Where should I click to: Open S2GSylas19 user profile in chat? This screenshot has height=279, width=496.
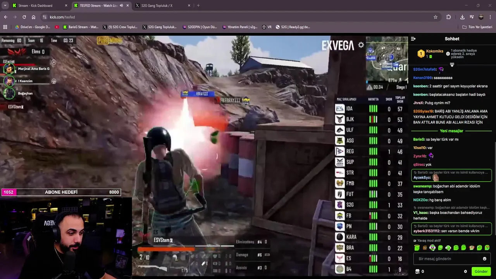click(423, 111)
